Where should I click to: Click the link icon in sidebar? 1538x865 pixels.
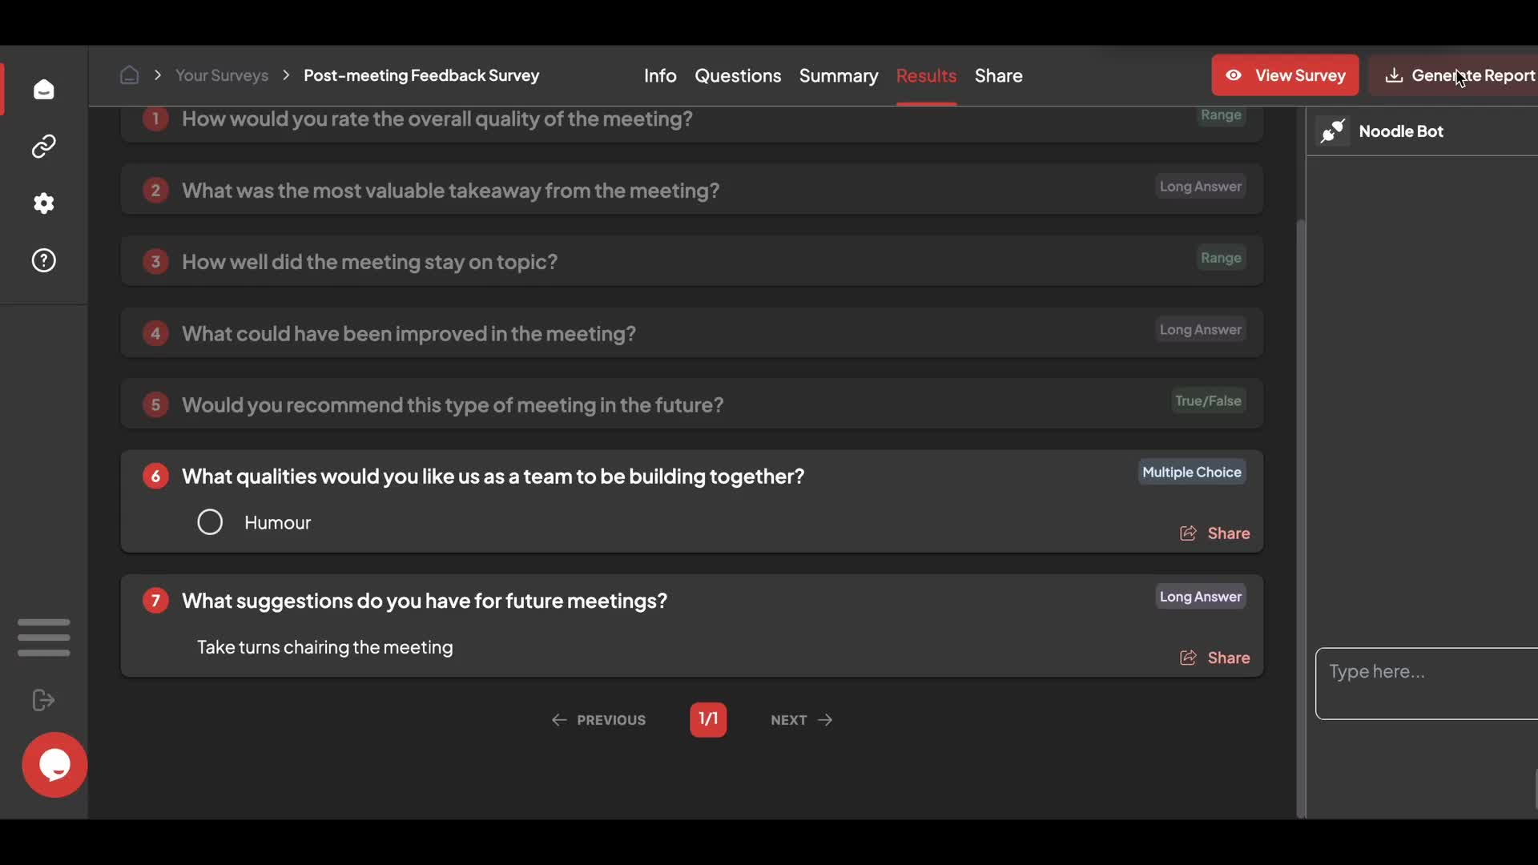(x=43, y=146)
